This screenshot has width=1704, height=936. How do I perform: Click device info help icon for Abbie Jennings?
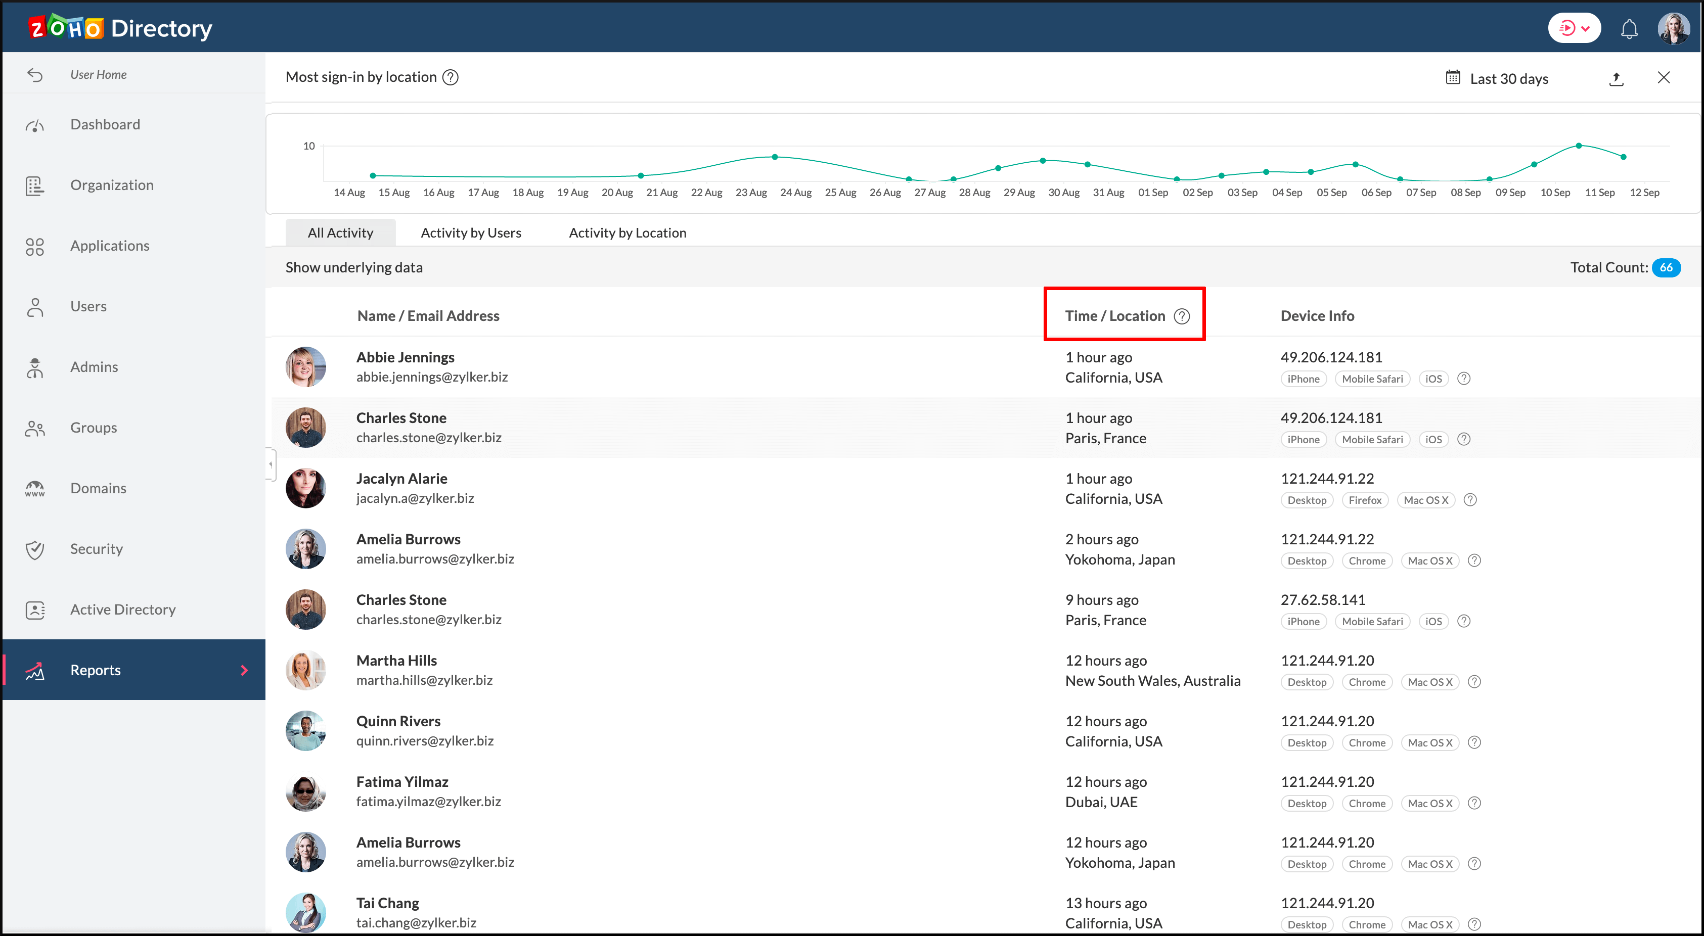tap(1464, 379)
